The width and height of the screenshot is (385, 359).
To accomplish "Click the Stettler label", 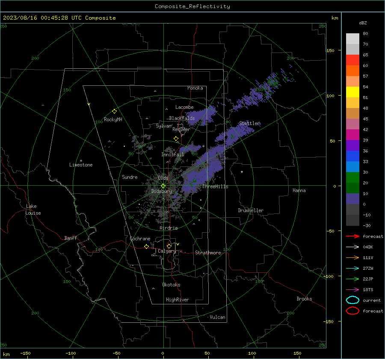I will (x=249, y=123).
